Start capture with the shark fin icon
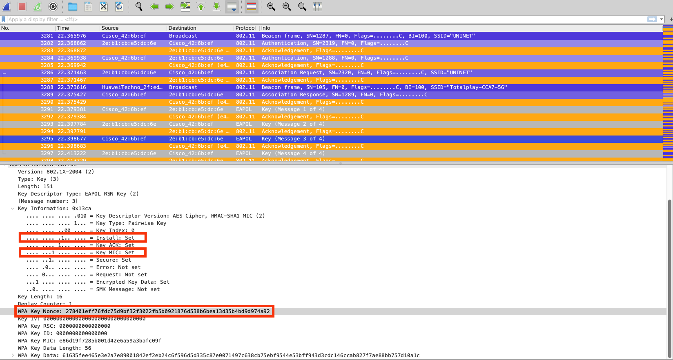Viewport: 673px width, 360px height. 7,7
